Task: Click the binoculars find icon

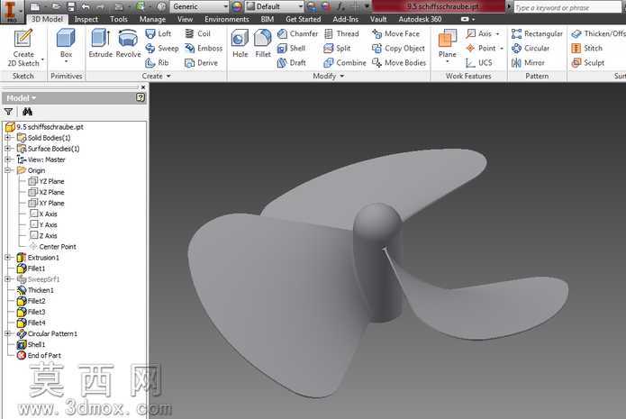Action: pyautogui.click(x=27, y=112)
